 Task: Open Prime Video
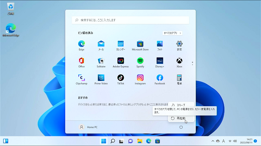pyautogui.click(x=101, y=80)
